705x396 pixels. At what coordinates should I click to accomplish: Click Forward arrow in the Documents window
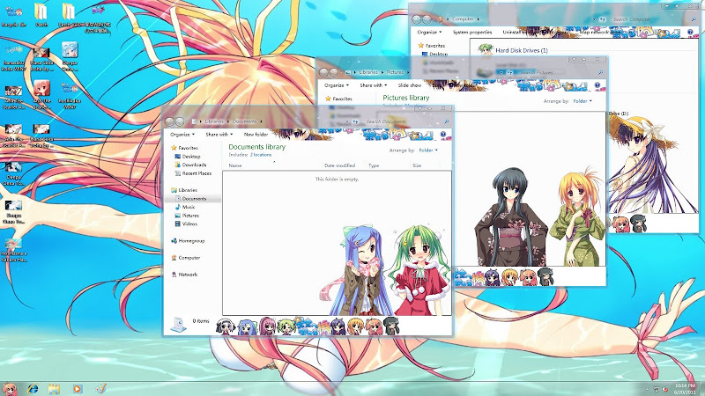click(x=180, y=121)
